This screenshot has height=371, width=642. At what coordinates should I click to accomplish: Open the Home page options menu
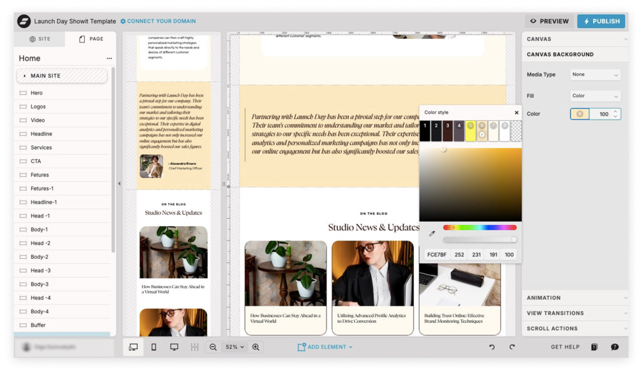click(x=109, y=58)
